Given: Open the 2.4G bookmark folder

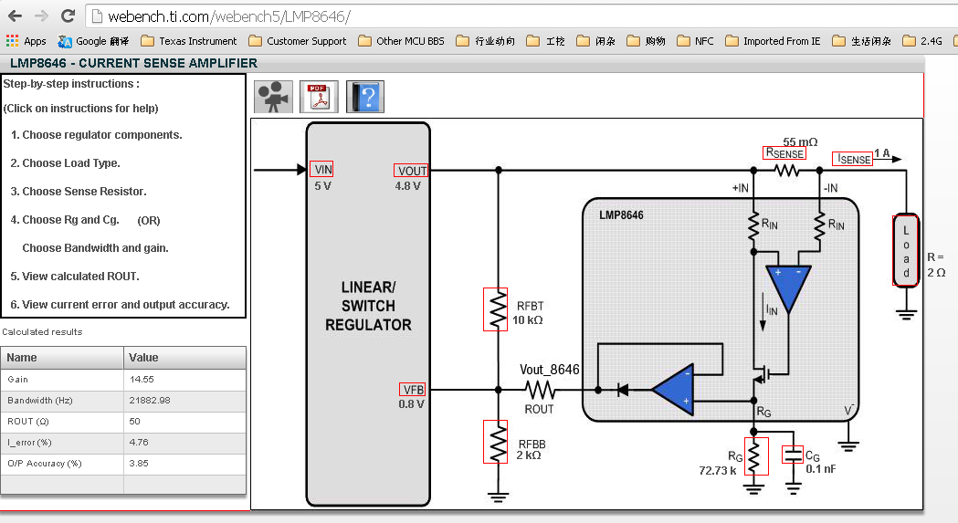Looking at the screenshot, I should point(922,41).
